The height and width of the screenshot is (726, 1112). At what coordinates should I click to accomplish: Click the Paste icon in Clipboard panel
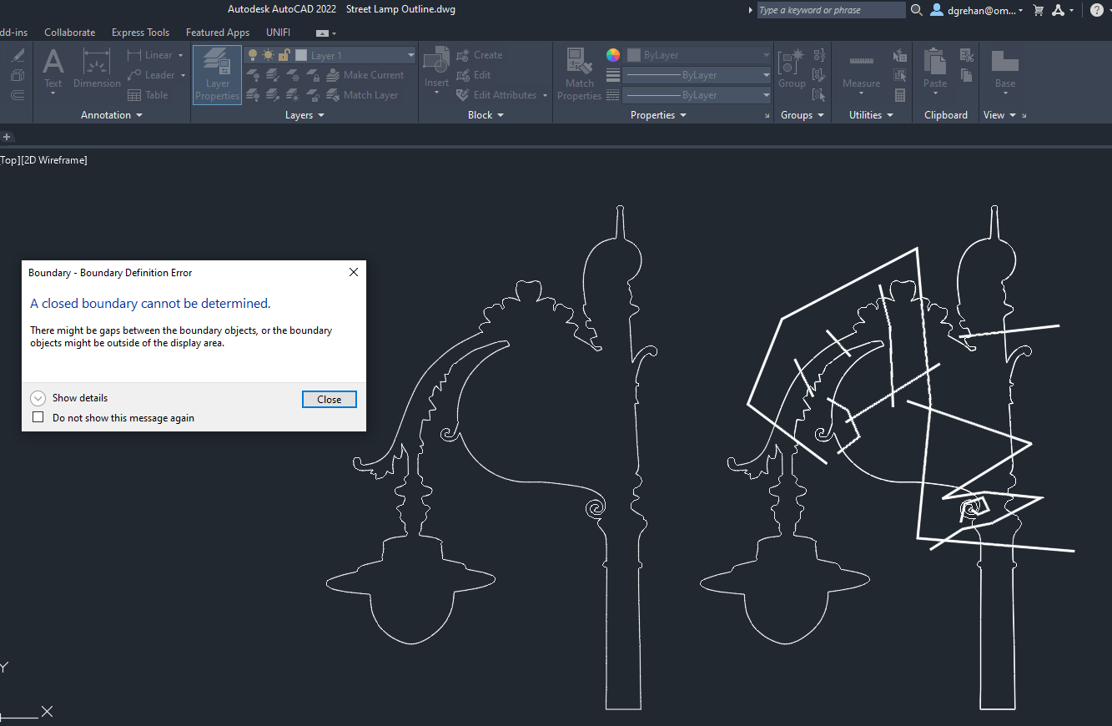(x=934, y=71)
